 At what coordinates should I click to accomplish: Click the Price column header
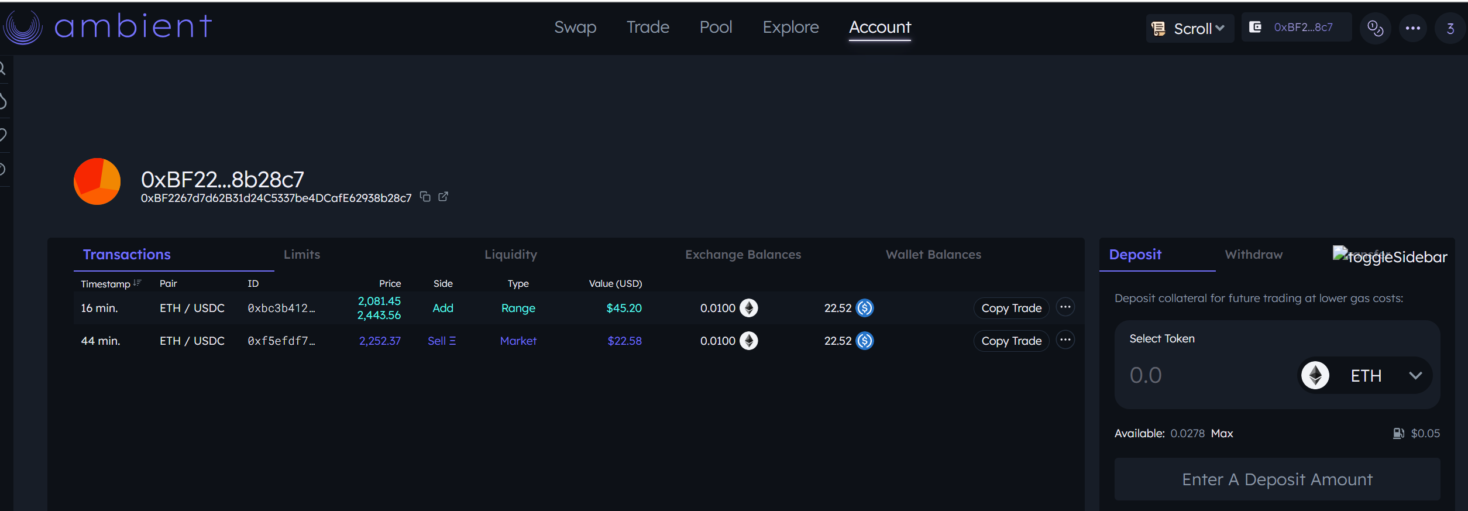coord(390,283)
